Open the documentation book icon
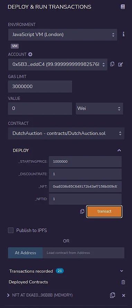This screenshot has width=132, height=308. click(x=123, y=7)
